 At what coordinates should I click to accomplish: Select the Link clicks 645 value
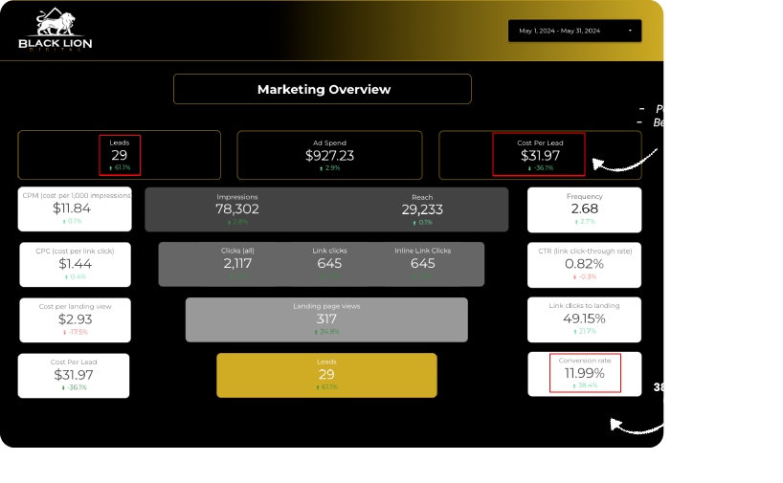pyautogui.click(x=329, y=263)
